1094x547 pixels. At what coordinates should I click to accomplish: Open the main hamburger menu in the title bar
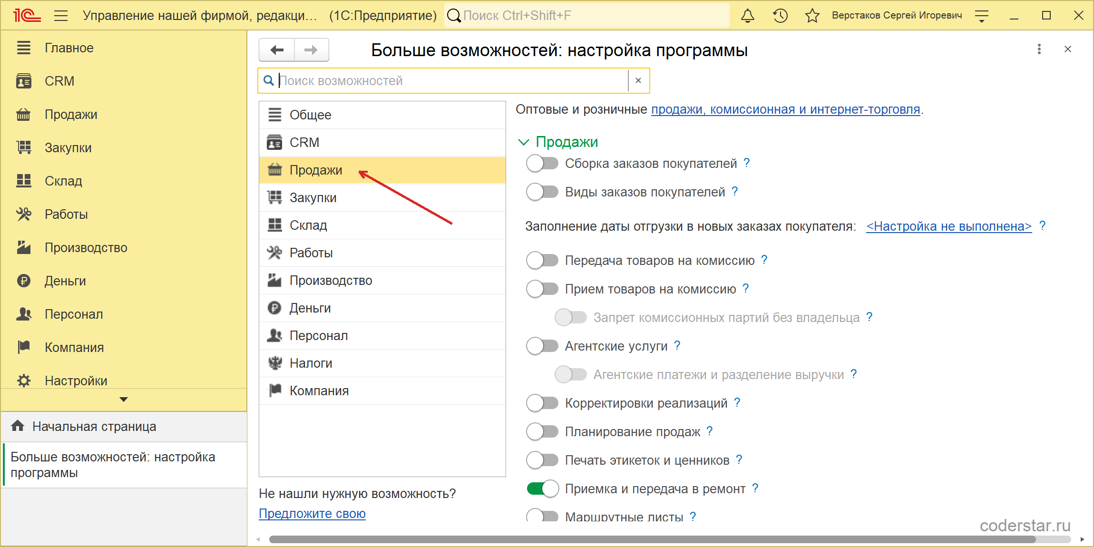(x=61, y=16)
